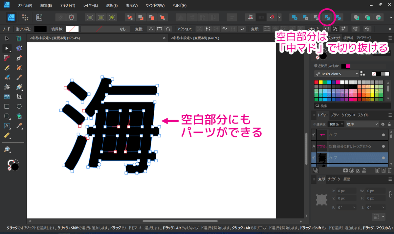
Task: Open the レイヤー(L) menu
Action: 91,6
